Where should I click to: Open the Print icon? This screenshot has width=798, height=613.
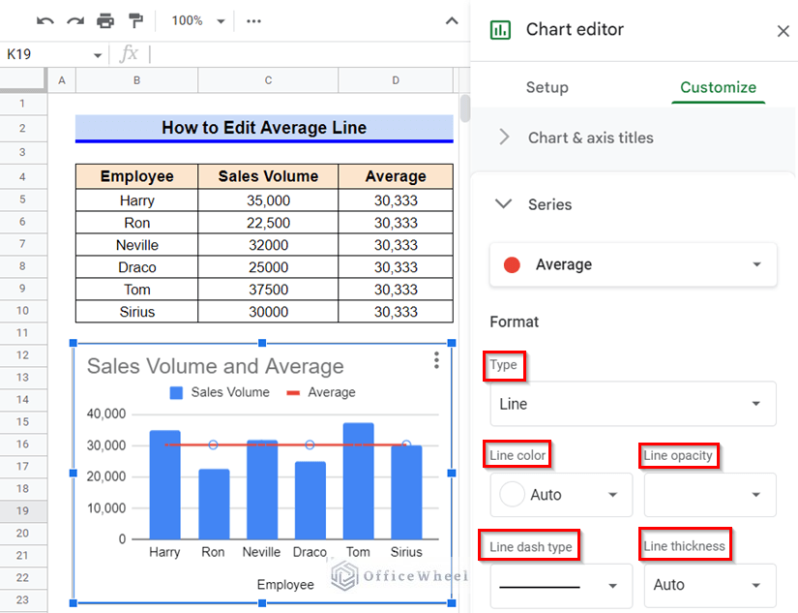[x=105, y=19]
